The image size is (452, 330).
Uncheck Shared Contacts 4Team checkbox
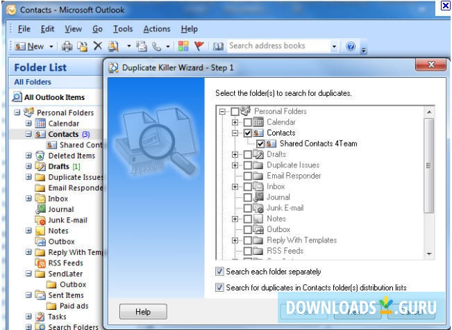click(x=260, y=143)
